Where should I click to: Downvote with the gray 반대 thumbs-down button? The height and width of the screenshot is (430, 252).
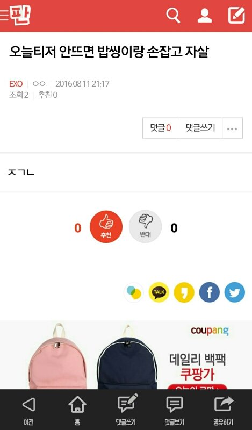coord(145,226)
